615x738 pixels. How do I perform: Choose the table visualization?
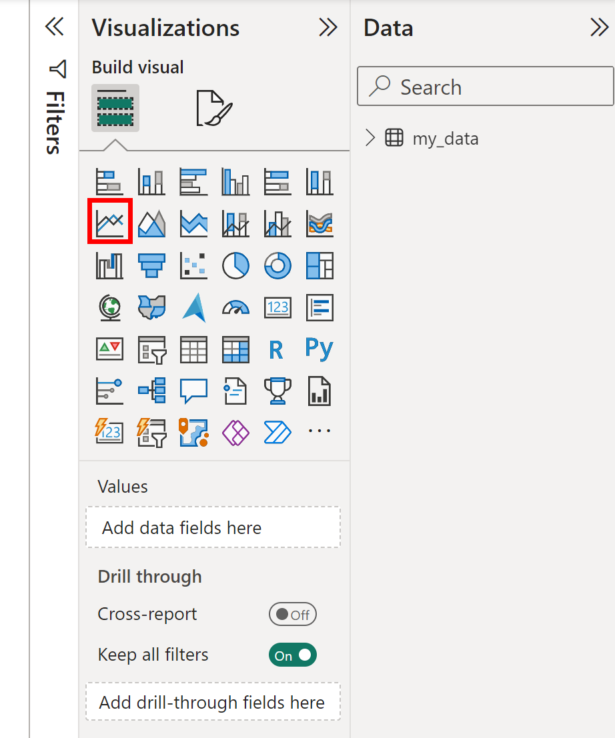193,349
